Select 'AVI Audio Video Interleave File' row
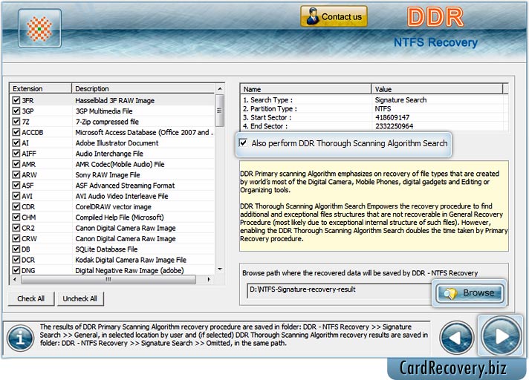This screenshot has height=380, width=529. [112, 196]
